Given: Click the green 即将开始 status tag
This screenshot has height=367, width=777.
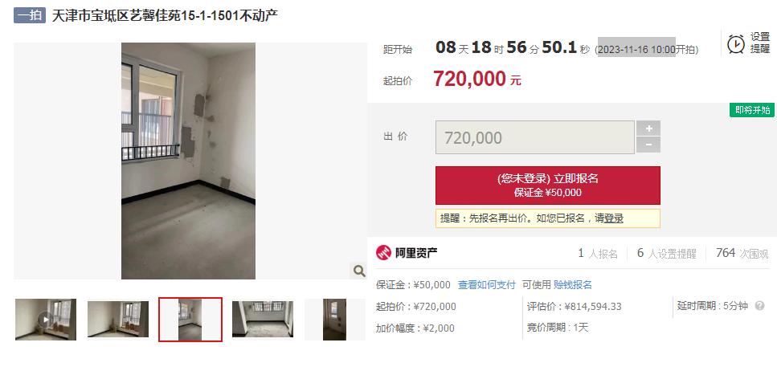Looking at the screenshot, I should [x=752, y=110].
